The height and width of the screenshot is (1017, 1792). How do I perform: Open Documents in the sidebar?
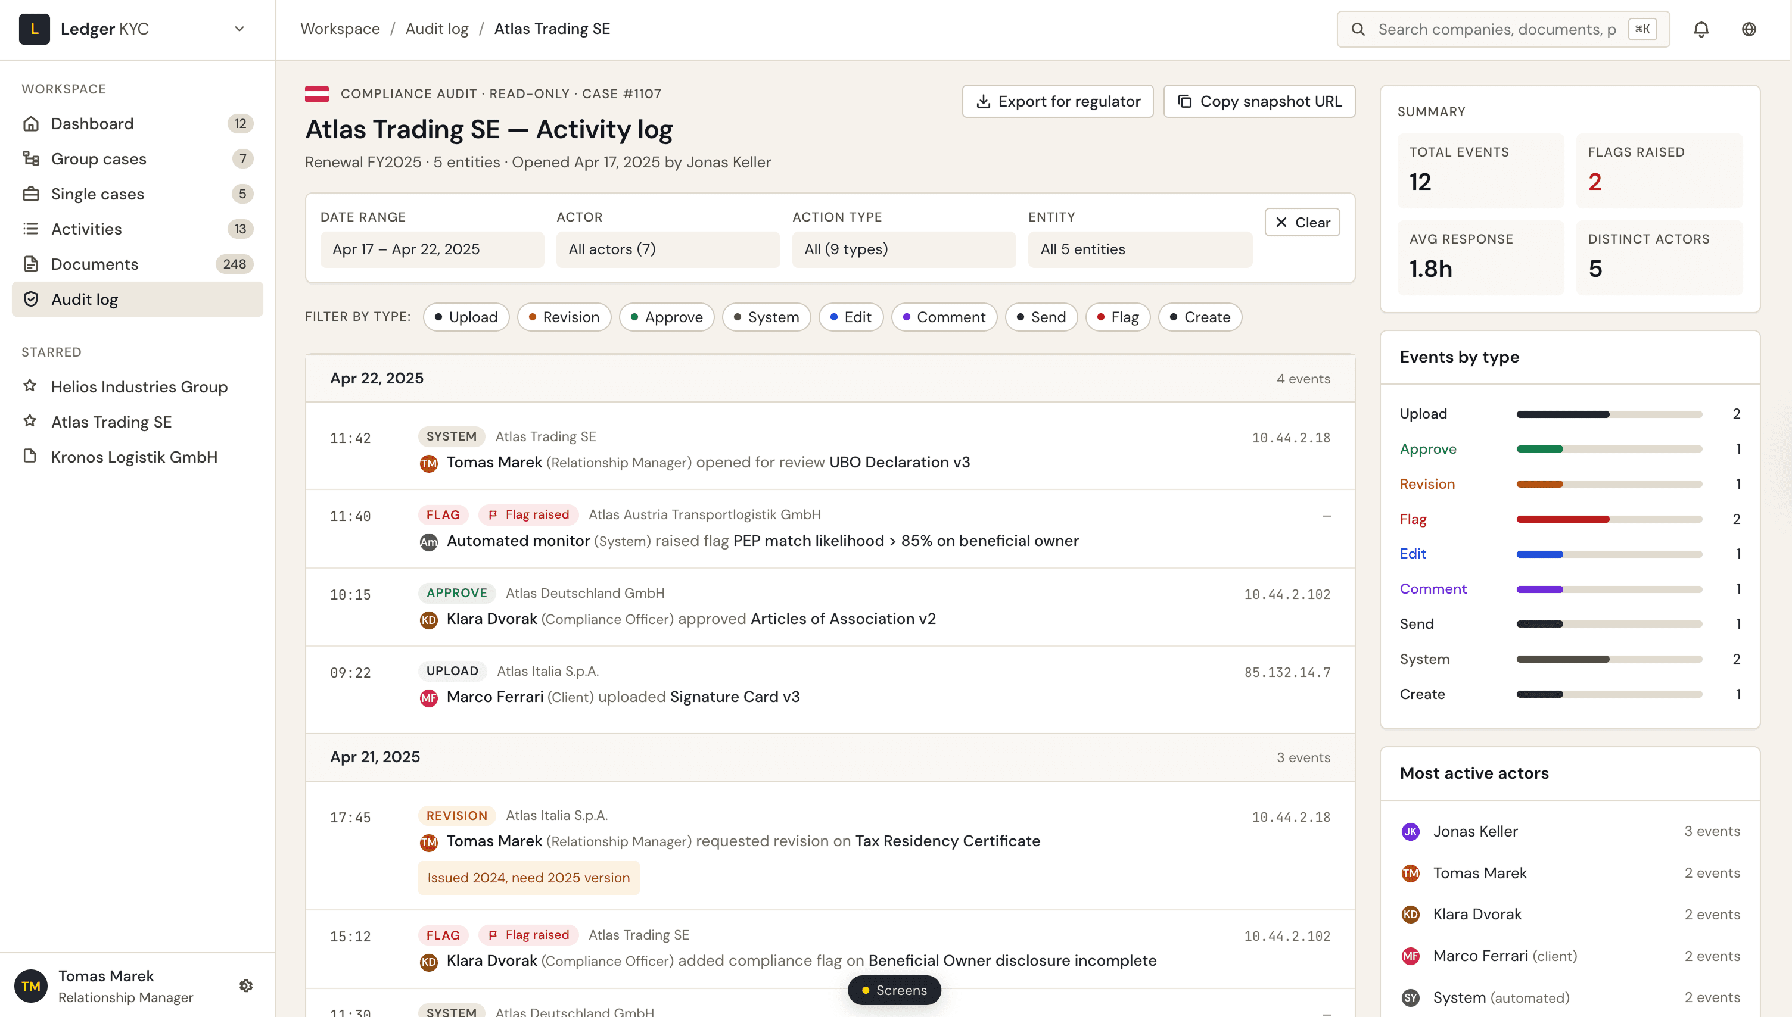[94, 264]
